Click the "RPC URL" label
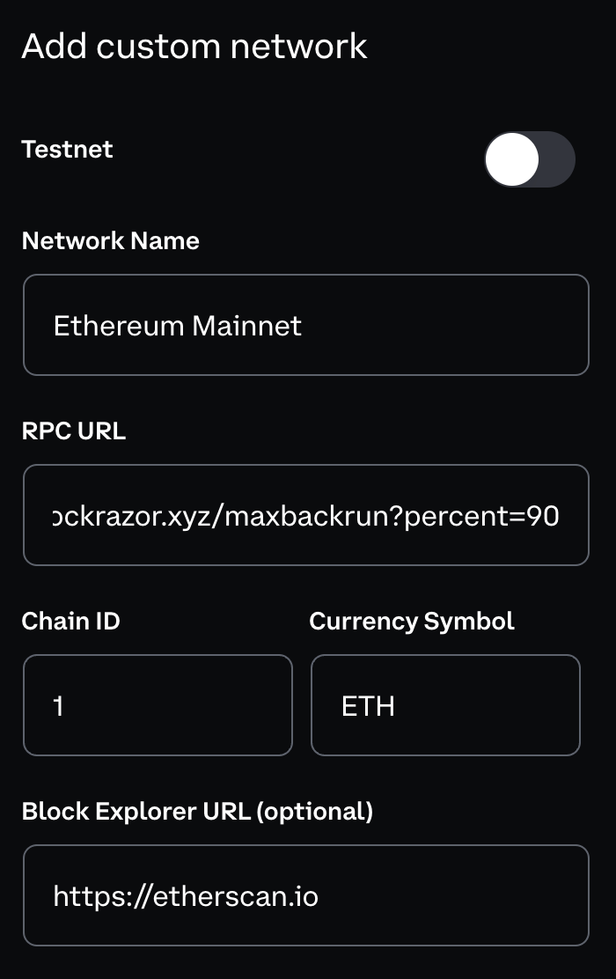Viewport: 616px width, 979px height. [x=73, y=431]
